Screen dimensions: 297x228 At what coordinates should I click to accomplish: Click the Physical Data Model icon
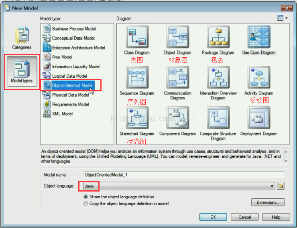click(x=47, y=95)
